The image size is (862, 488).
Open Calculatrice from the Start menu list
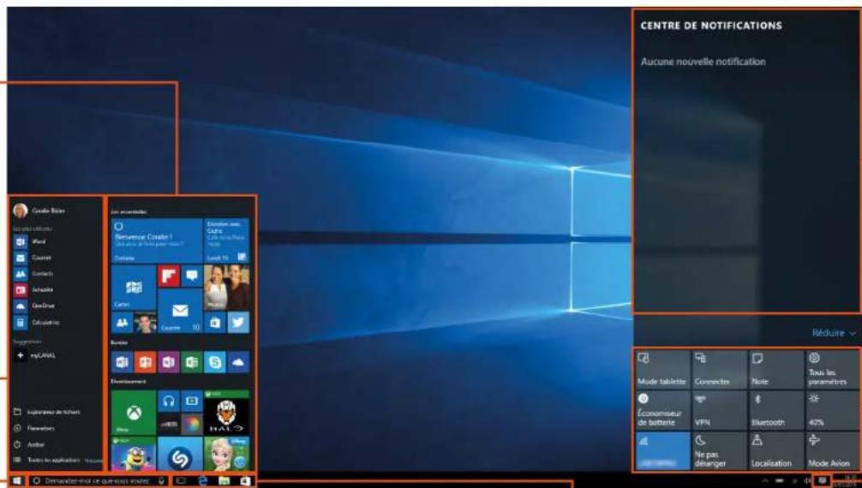pyautogui.click(x=36, y=323)
